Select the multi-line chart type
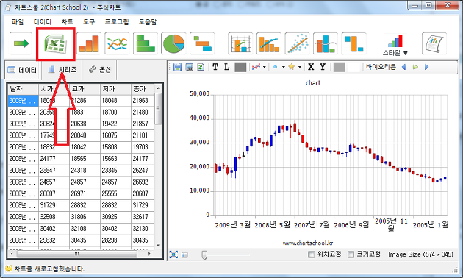The width and height of the screenshot is (463, 278). tap(118, 43)
